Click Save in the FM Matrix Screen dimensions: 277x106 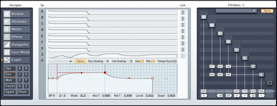click(267, 11)
